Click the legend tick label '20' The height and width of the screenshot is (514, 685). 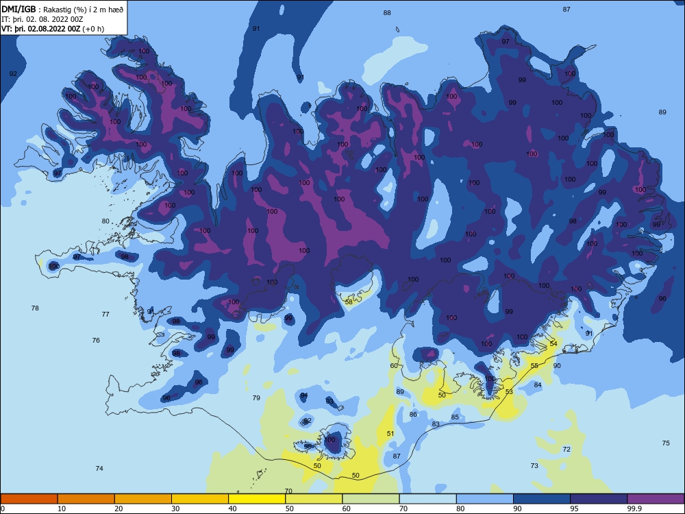click(x=119, y=509)
